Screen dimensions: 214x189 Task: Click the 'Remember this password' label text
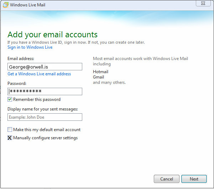37,99
